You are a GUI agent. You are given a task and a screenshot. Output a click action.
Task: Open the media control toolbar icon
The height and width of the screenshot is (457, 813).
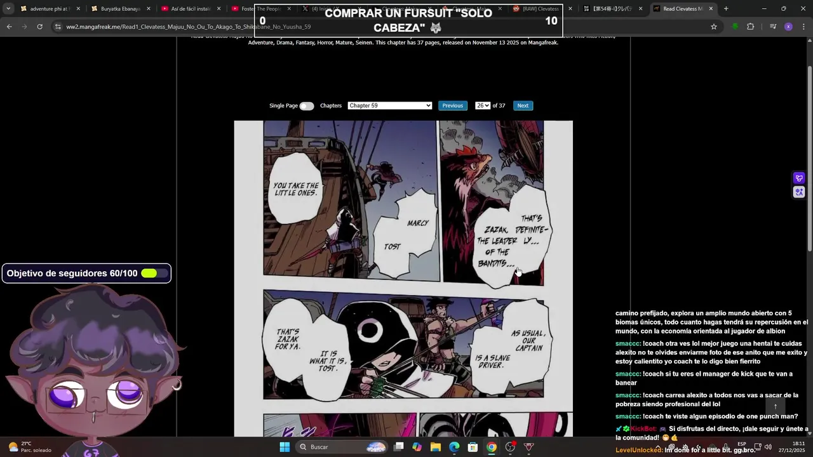click(x=772, y=27)
